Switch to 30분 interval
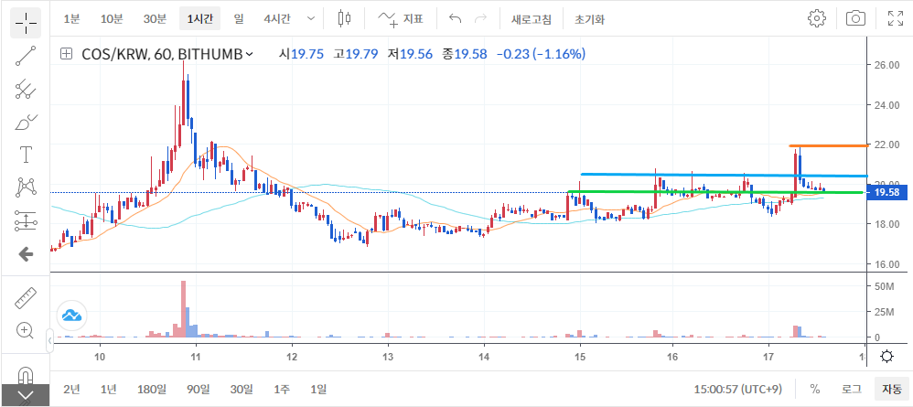Viewport: 913px width, 407px height. [155, 19]
